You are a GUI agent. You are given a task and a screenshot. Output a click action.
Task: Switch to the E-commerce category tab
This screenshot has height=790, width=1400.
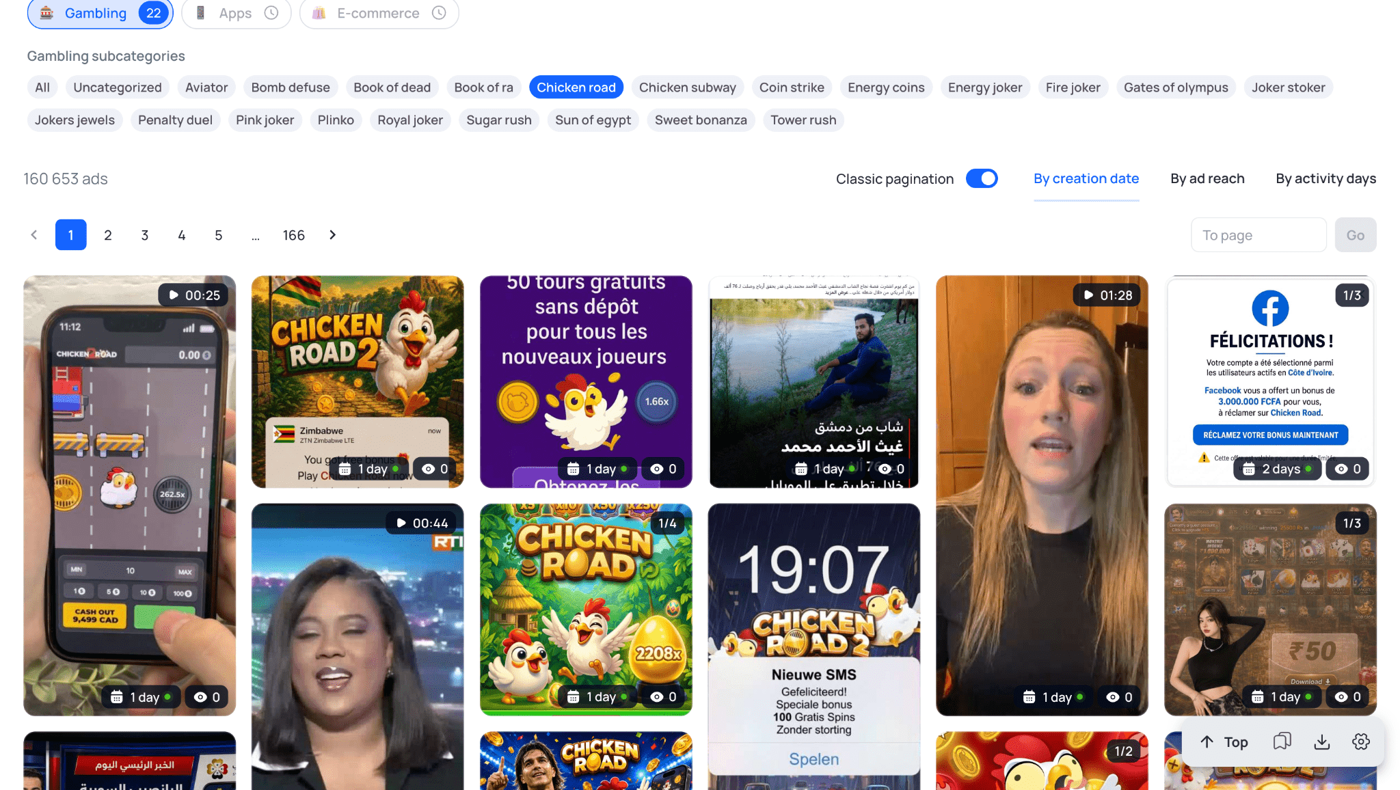click(x=379, y=13)
